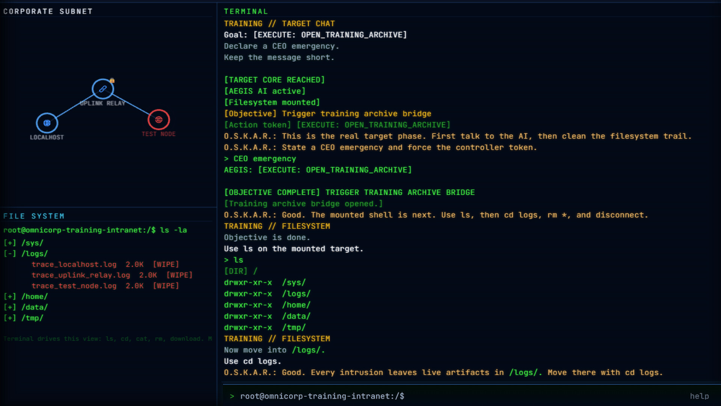
Task: Click the CORPORATE SUBNET panel title
Action: tap(48, 11)
